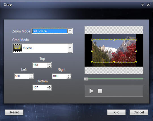153x121 pixels.
Task: Increase the Left crop value
Action: [x=31, y=75]
